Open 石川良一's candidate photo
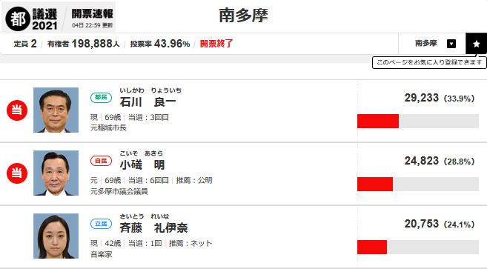Image resolution: width=487 pixels, height=269 pixels. point(56,110)
